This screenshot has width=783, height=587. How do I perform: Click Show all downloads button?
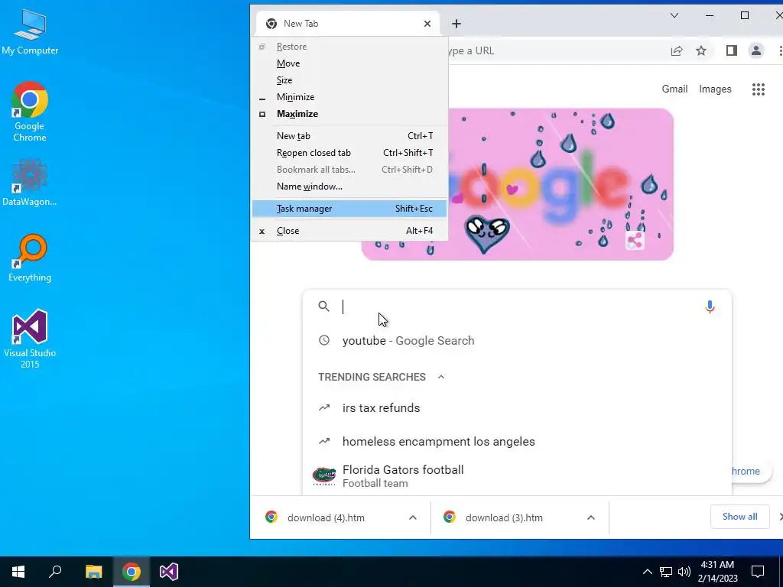[739, 517]
